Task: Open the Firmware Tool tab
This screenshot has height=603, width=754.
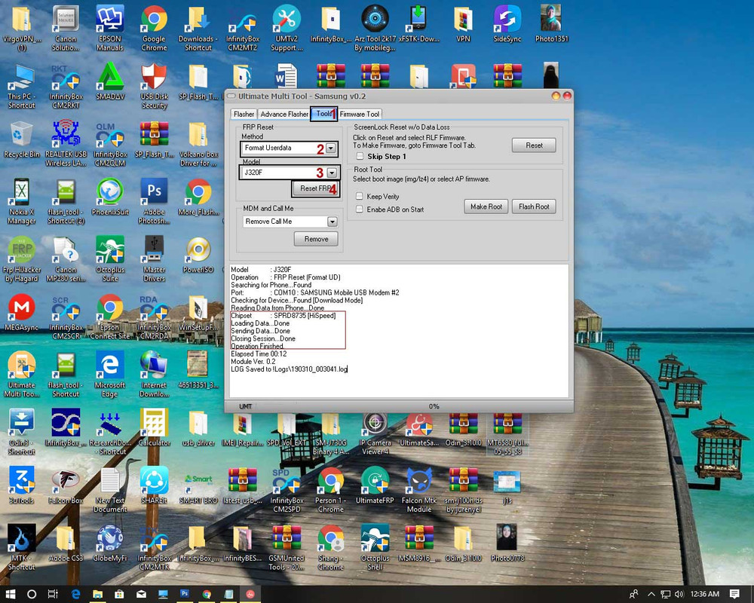Action: [x=360, y=114]
